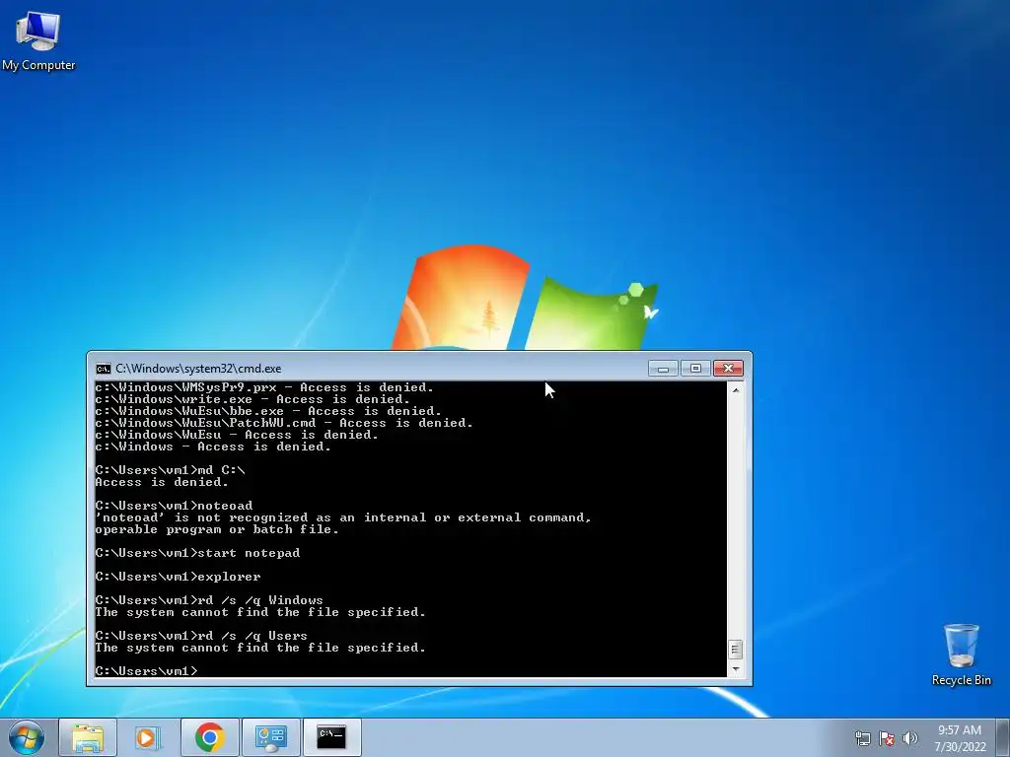The width and height of the screenshot is (1010, 757).
Task: Click the console scrollbar thumb
Action: (736, 650)
